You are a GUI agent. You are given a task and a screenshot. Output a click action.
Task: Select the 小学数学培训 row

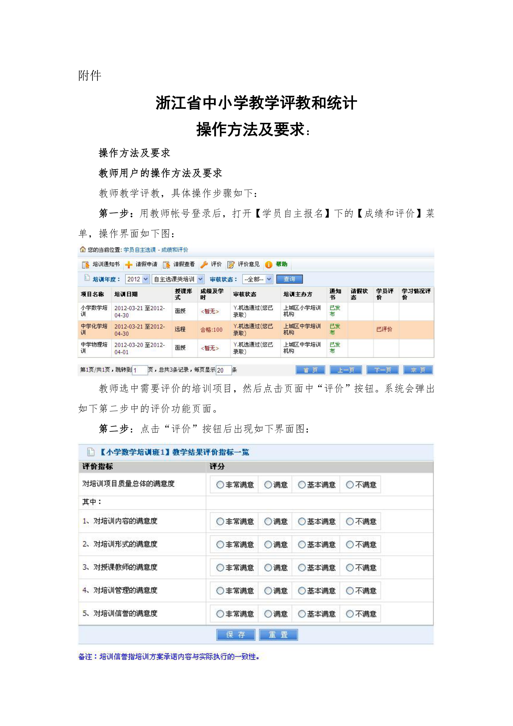(x=256, y=311)
